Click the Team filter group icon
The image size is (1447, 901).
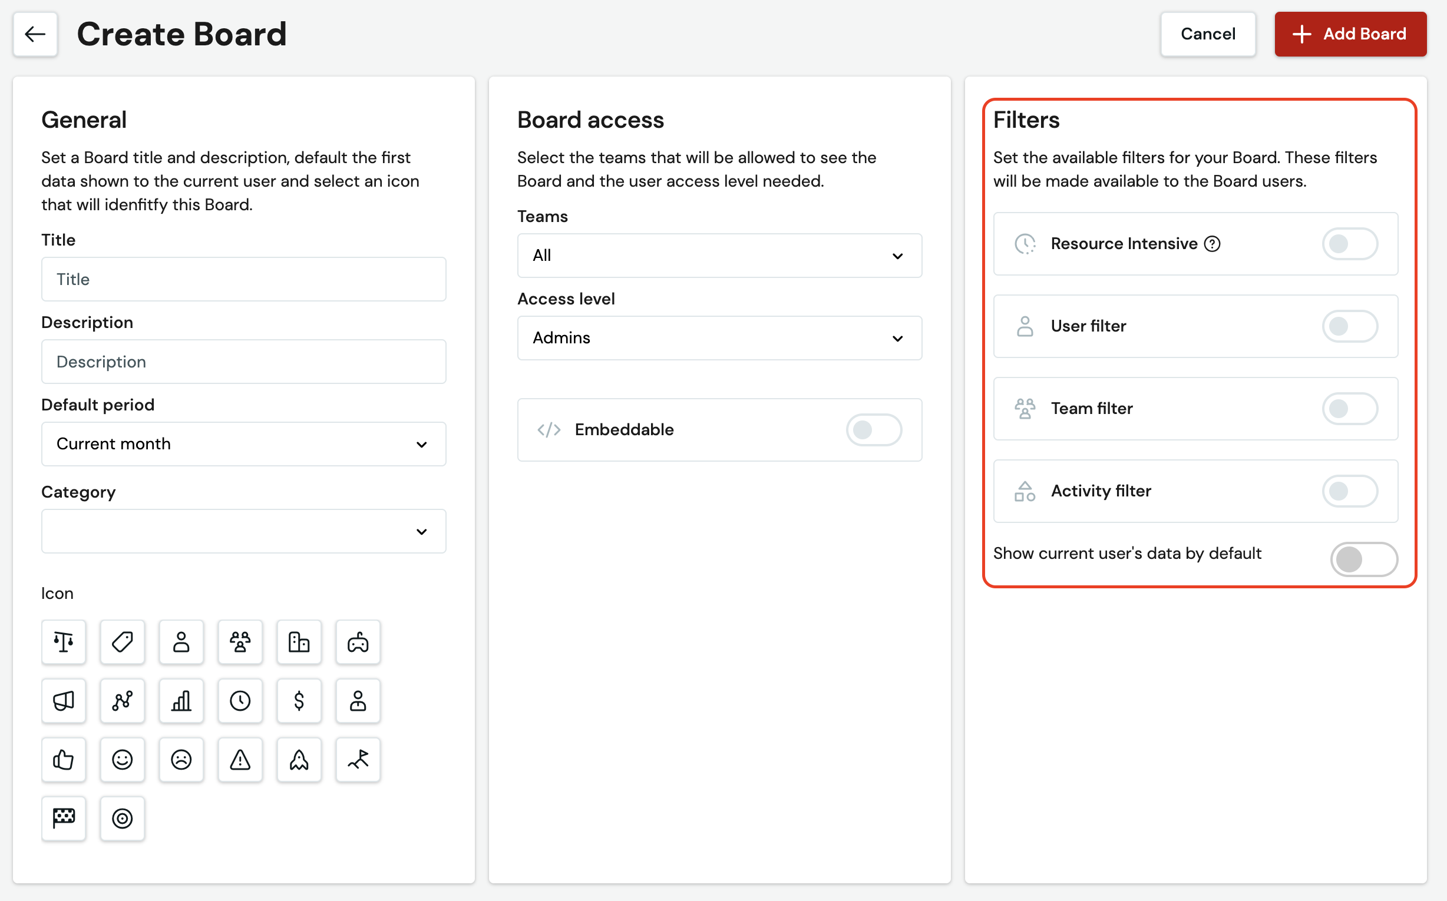[x=1025, y=409]
